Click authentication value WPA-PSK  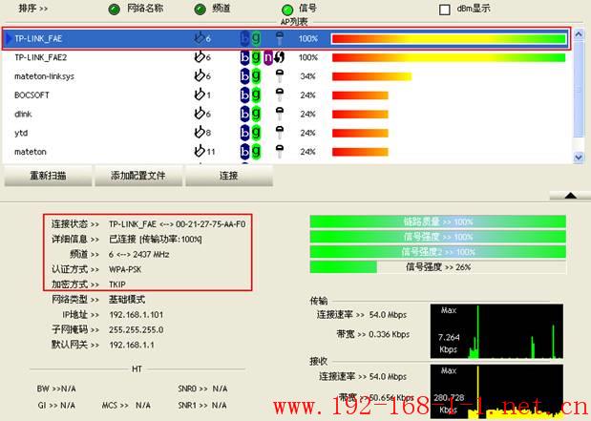[125, 269]
